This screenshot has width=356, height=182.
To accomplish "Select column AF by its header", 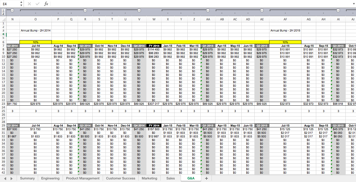I will (x=285, y=19).
